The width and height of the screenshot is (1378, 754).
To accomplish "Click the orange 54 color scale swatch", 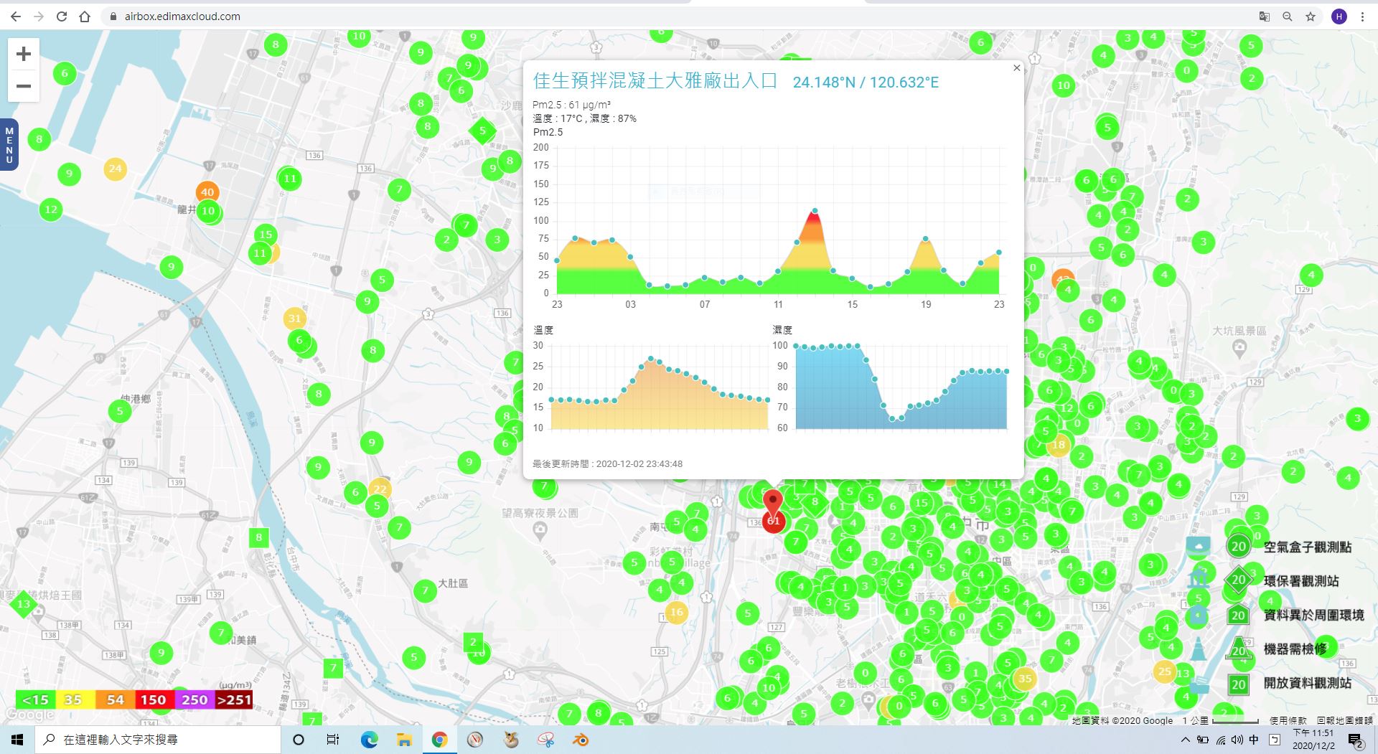I will click(115, 699).
